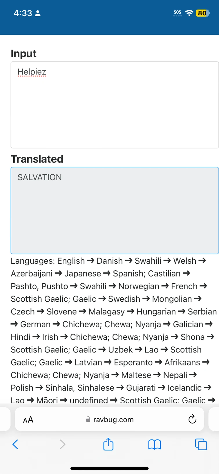The width and height of the screenshot is (219, 474).
Task: Open the AA text size menu
Action: coord(28,419)
